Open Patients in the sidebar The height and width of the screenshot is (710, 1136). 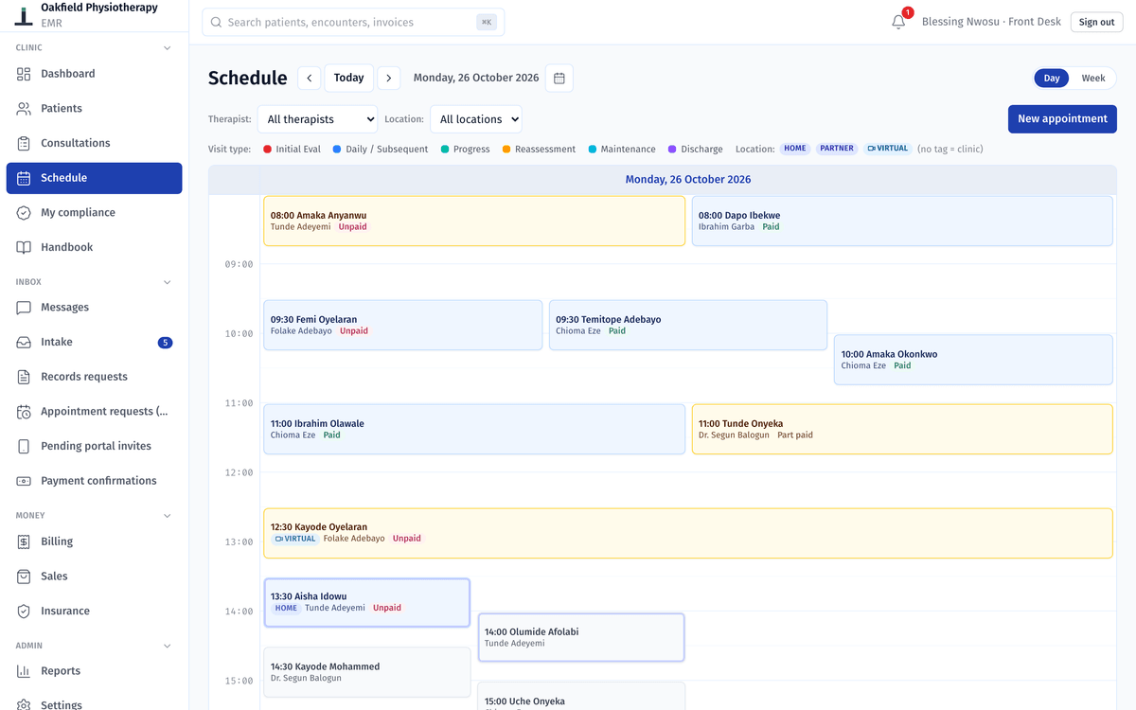pos(95,109)
